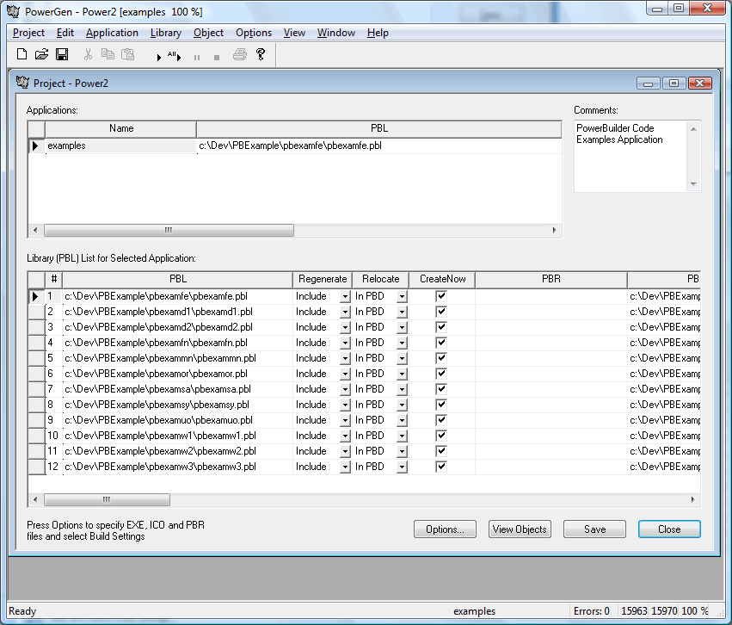Toggle CreateNow checkbox for pbexamor.pbl row
The width and height of the screenshot is (732, 625).
(441, 374)
